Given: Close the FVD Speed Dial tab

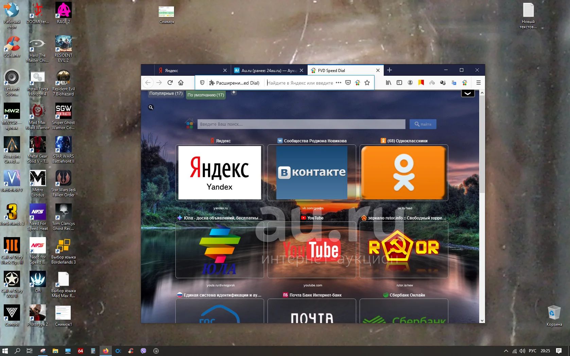Looking at the screenshot, I should [378, 70].
